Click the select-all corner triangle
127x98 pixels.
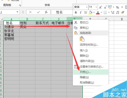2,19
